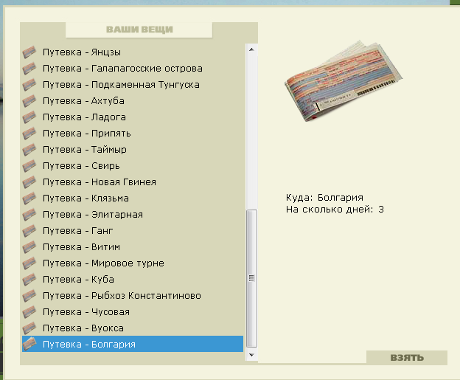Click the Куда: Болгария text
The image size is (460, 380).
pyautogui.click(x=324, y=197)
